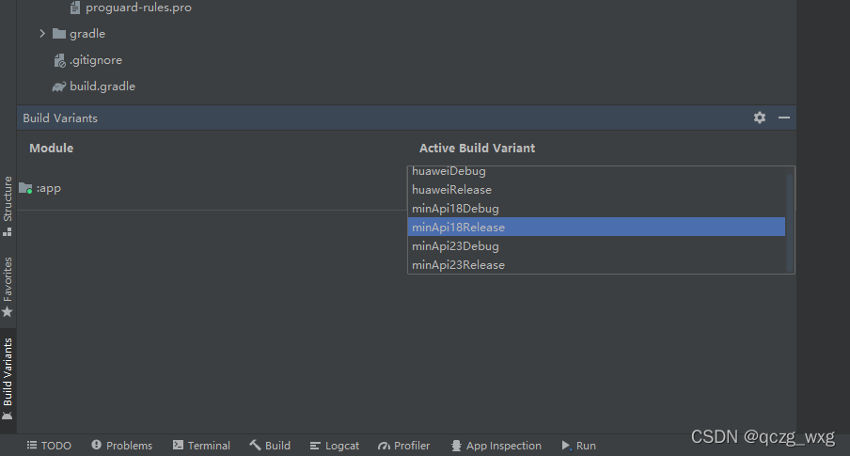850x456 pixels.
Task: Click the proguard-rules.pro file icon
Action: pyautogui.click(x=75, y=8)
